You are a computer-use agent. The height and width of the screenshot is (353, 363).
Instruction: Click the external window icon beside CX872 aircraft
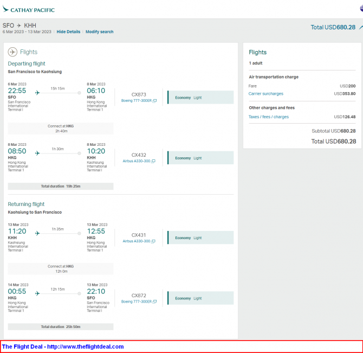click(154, 301)
